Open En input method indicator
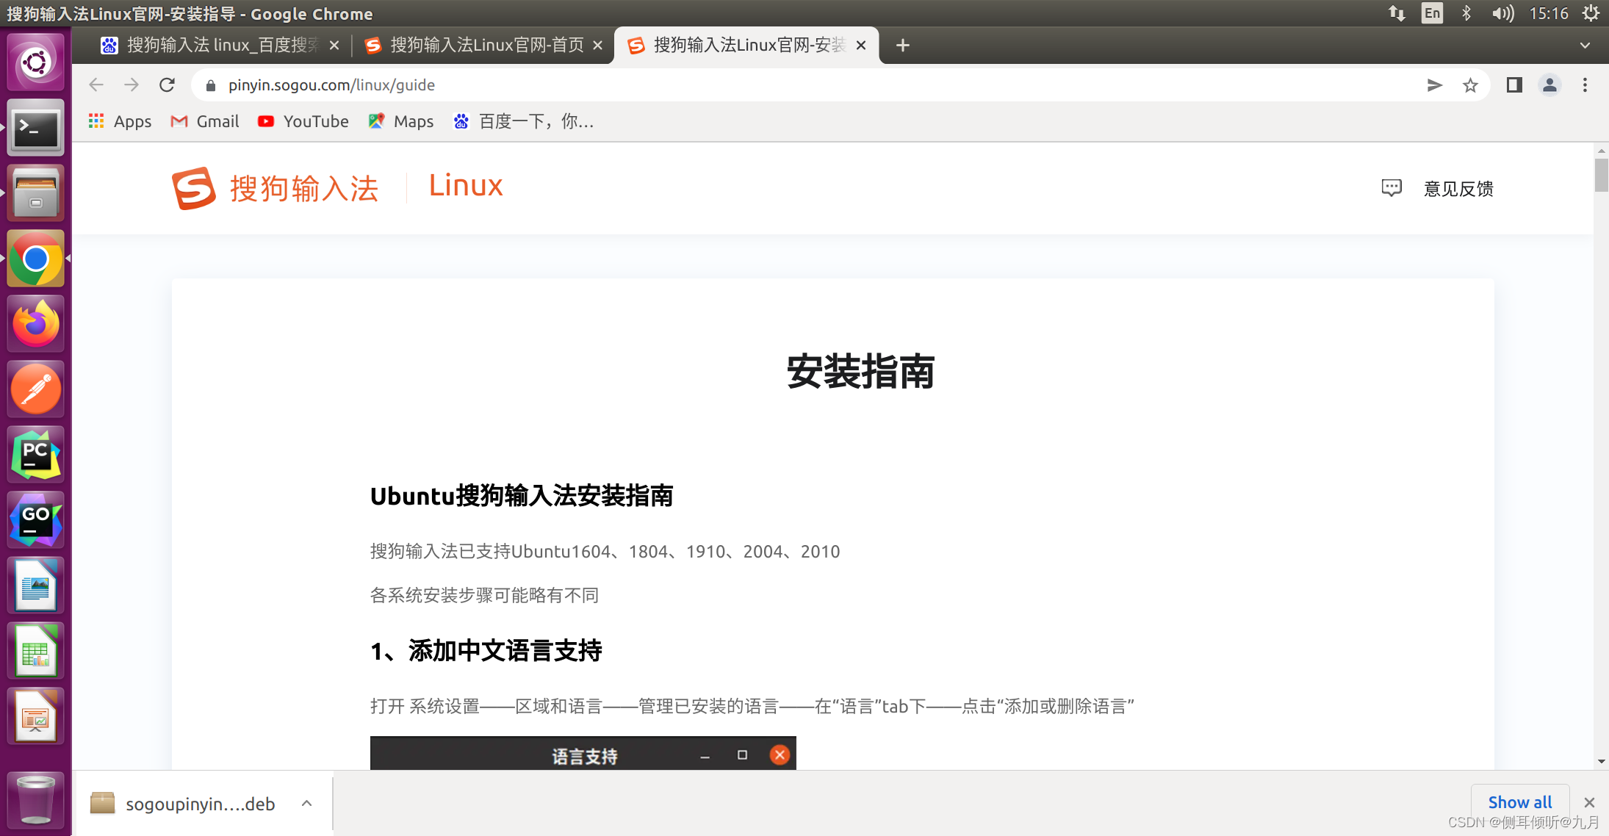This screenshot has height=836, width=1609. (x=1432, y=13)
